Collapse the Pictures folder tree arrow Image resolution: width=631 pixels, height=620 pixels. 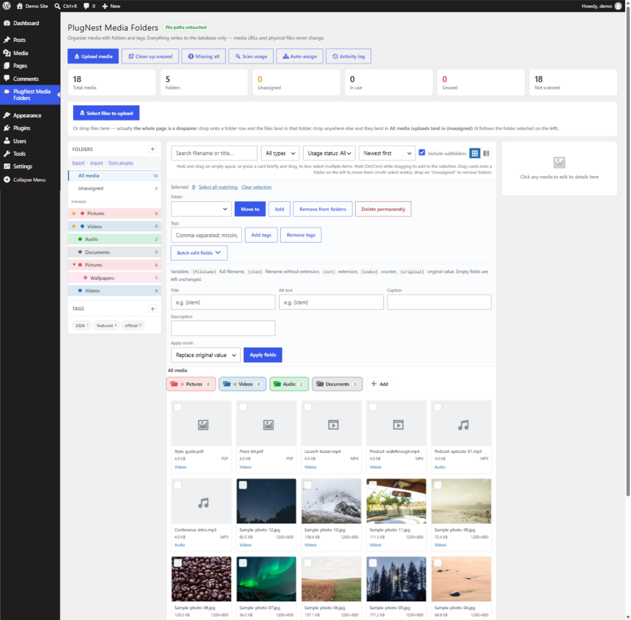tap(74, 265)
